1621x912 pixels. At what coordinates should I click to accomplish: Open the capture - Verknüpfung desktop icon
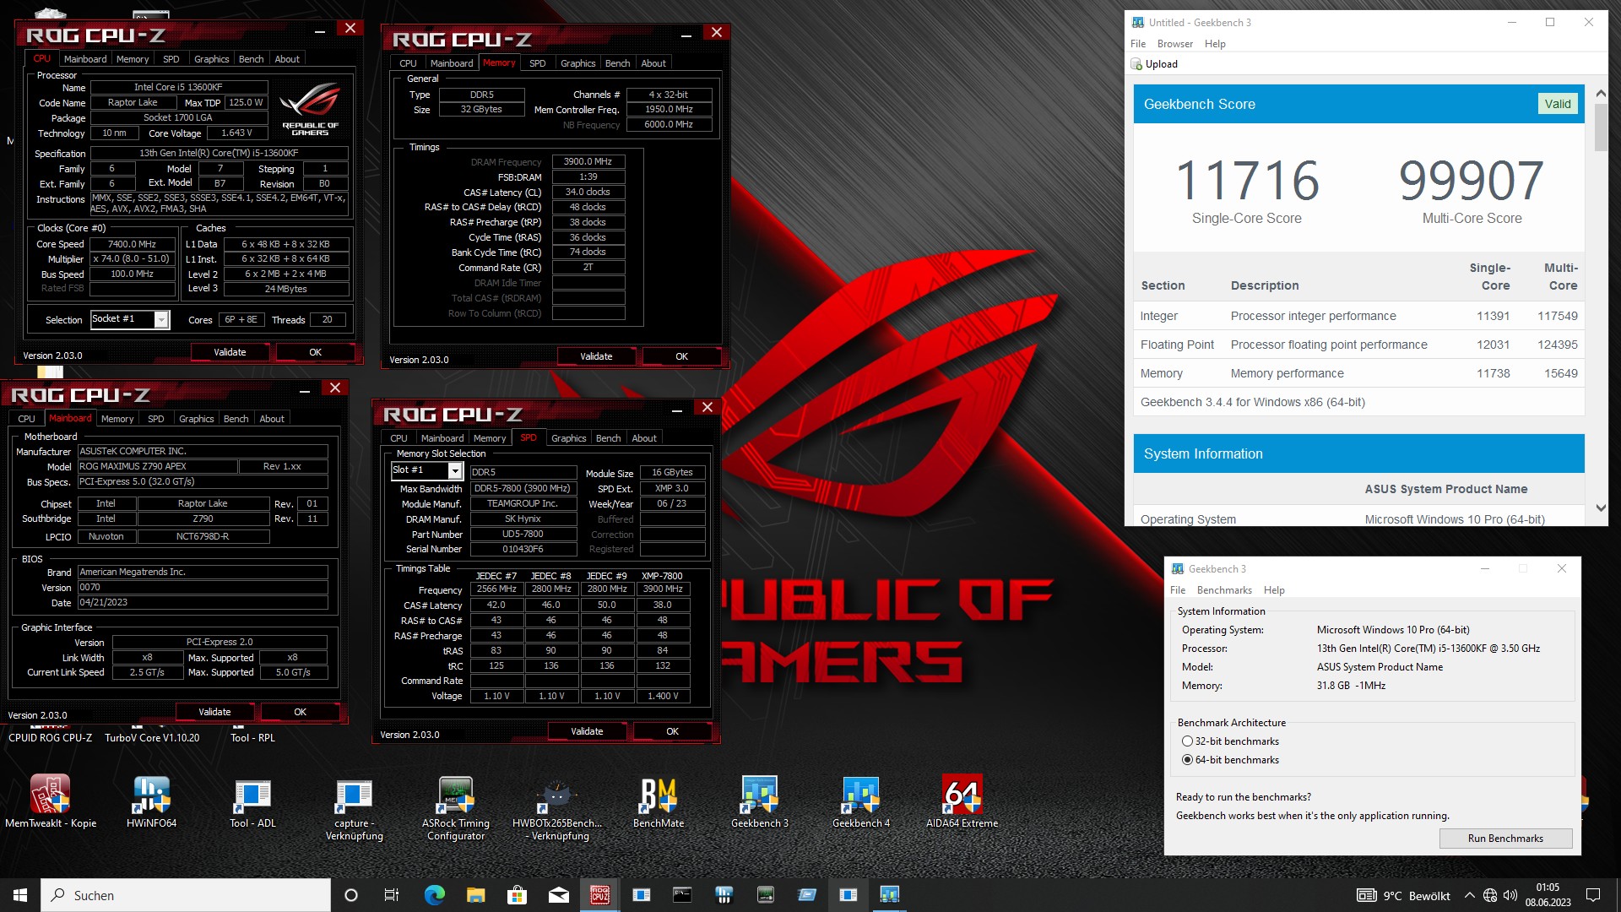click(x=354, y=807)
